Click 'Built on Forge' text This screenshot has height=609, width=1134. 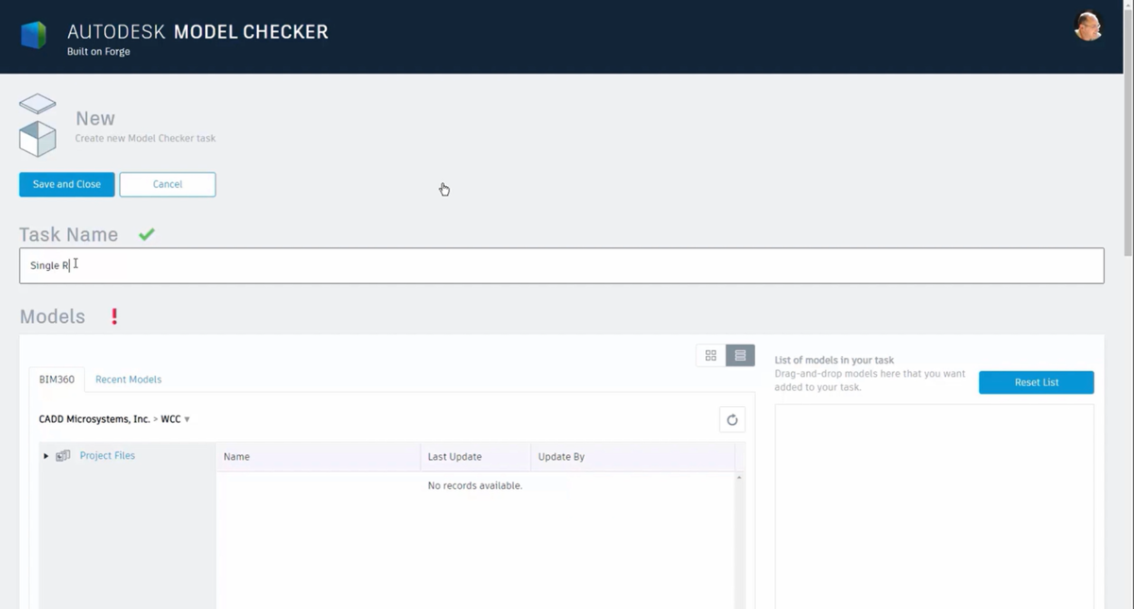click(x=98, y=52)
